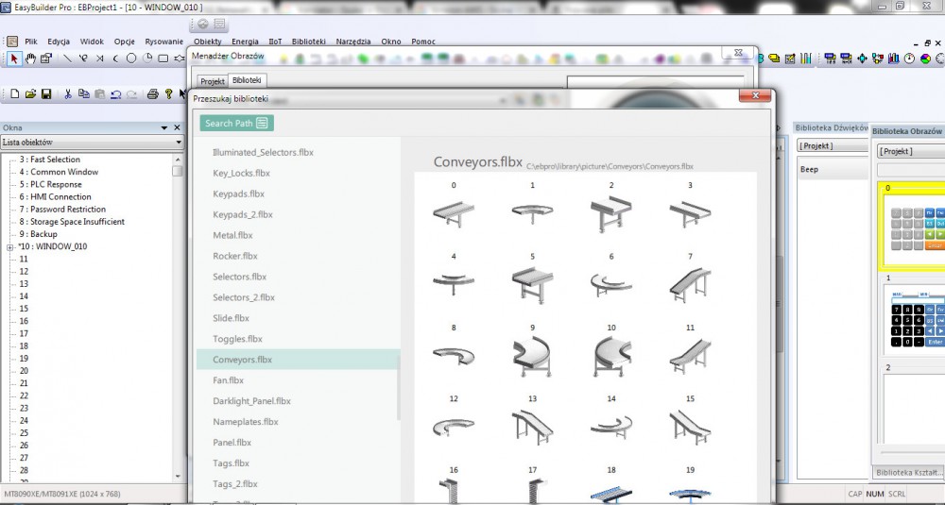Viewport: 945px width, 505px height.
Task: Open the Biblioteka Kształt tab
Action: click(908, 472)
